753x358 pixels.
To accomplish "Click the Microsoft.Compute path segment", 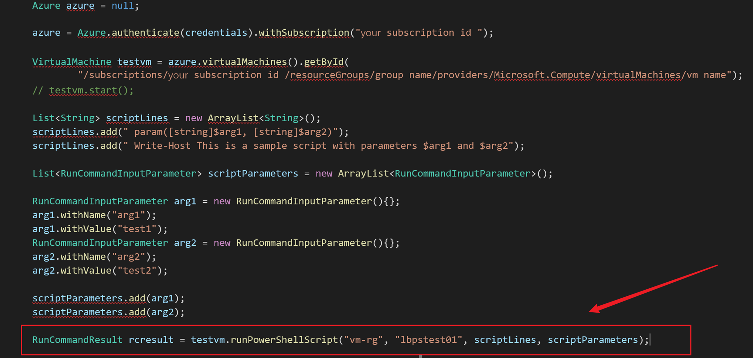I will pos(542,75).
